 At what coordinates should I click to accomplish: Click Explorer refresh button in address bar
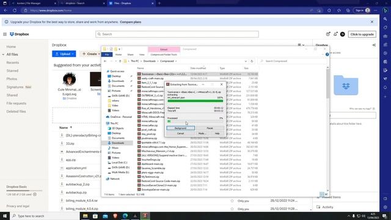[x=252, y=61]
